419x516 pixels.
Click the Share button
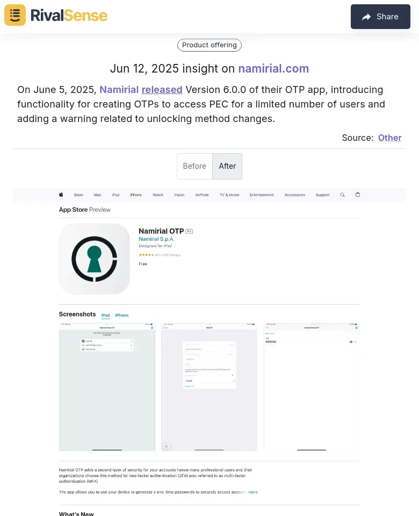click(380, 17)
